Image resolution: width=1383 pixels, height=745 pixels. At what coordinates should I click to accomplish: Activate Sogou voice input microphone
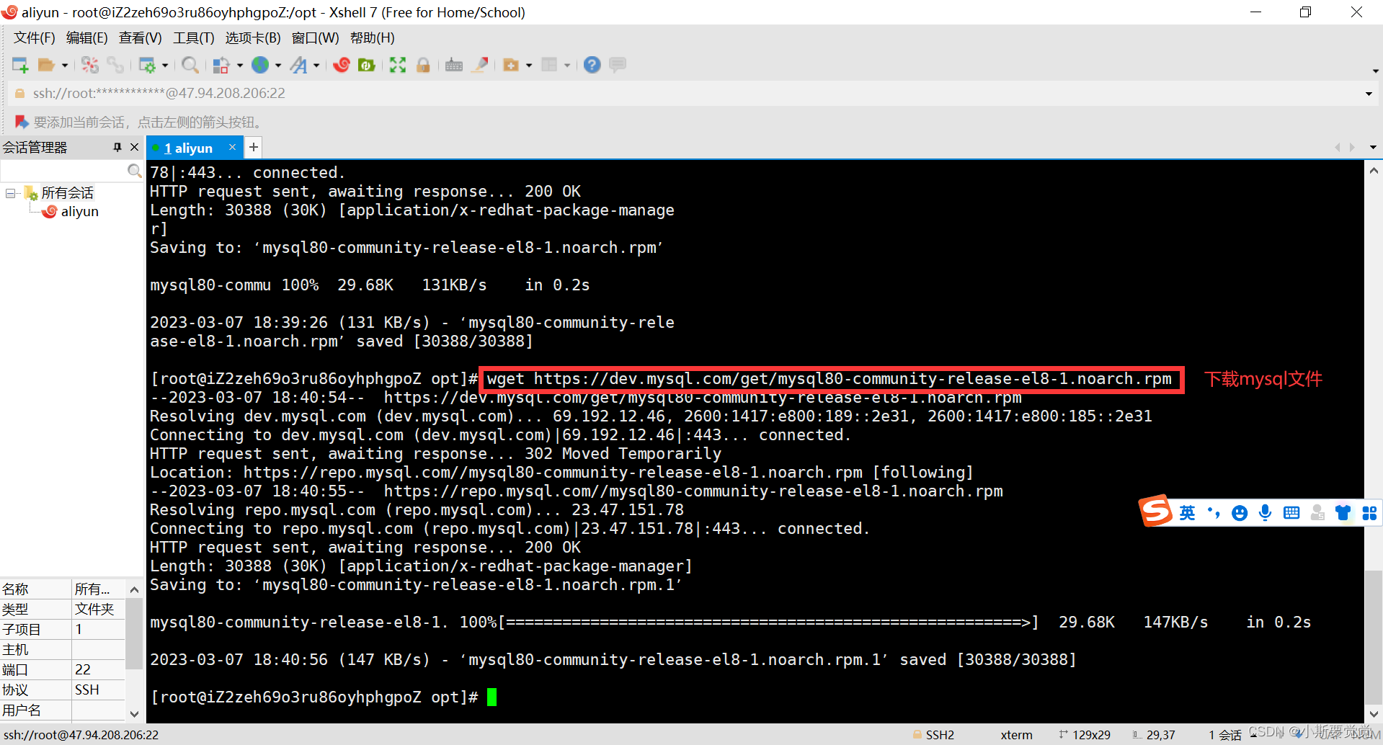tap(1265, 512)
